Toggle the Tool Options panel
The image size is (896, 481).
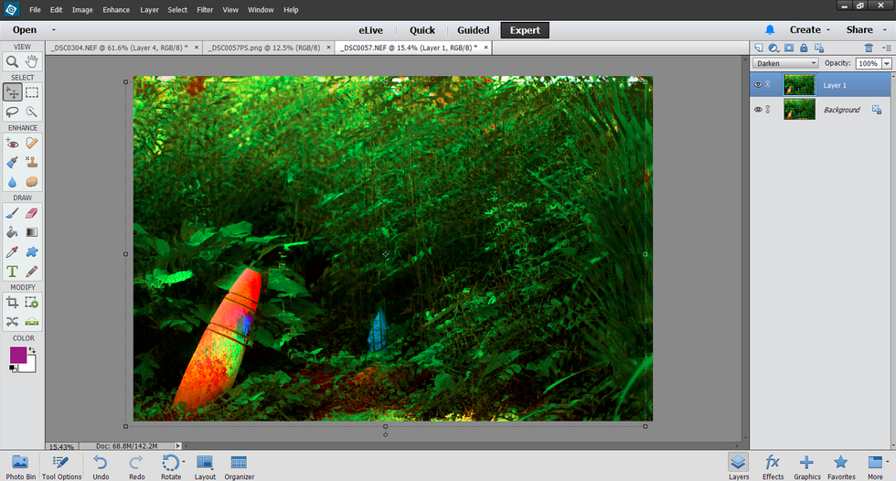coord(61,465)
